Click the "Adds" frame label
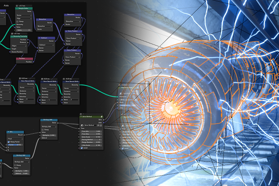The image size is (279, 186). point(6,5)
